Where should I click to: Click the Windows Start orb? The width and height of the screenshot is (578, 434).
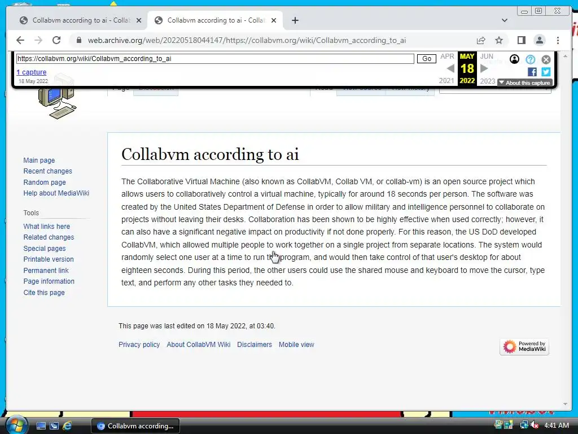16,426
